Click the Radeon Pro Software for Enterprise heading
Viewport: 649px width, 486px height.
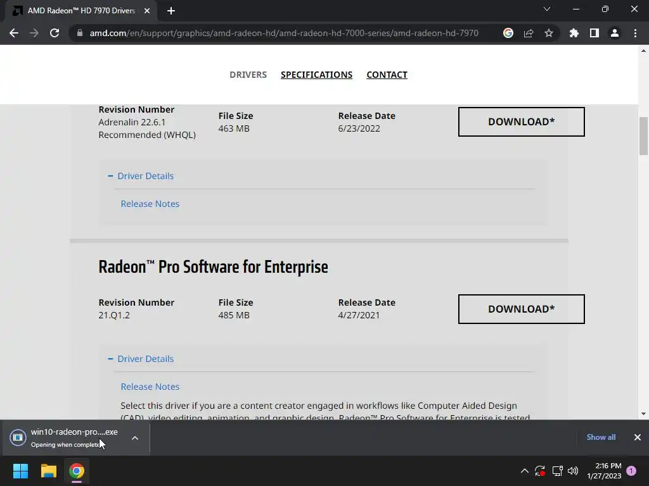pos(213,267)
